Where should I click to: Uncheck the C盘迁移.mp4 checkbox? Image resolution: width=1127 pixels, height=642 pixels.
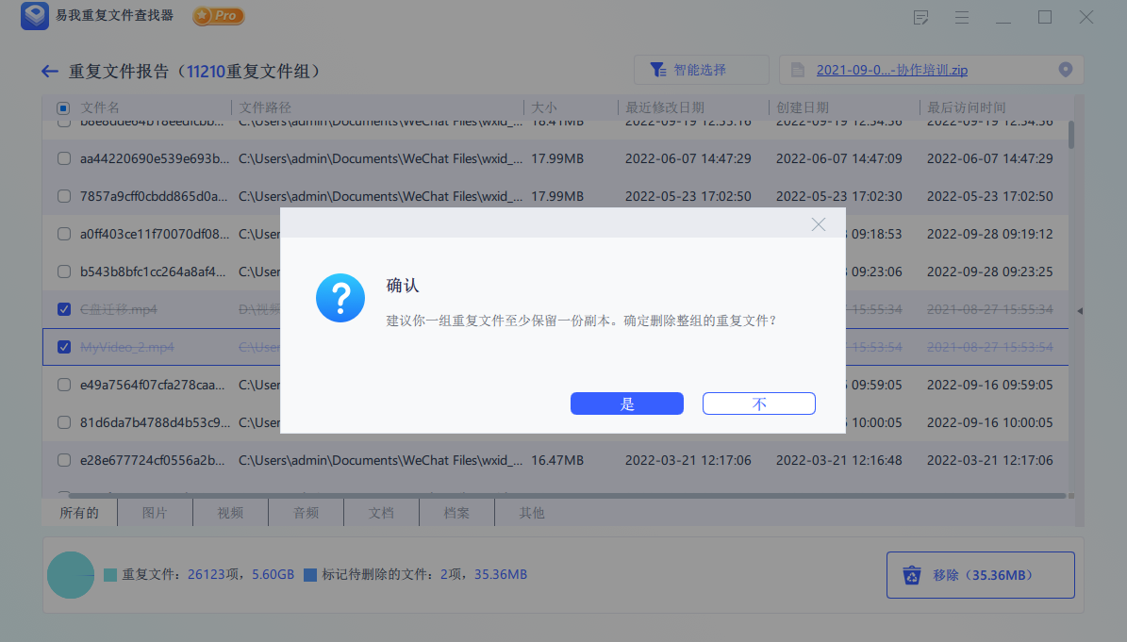(63, 308)
